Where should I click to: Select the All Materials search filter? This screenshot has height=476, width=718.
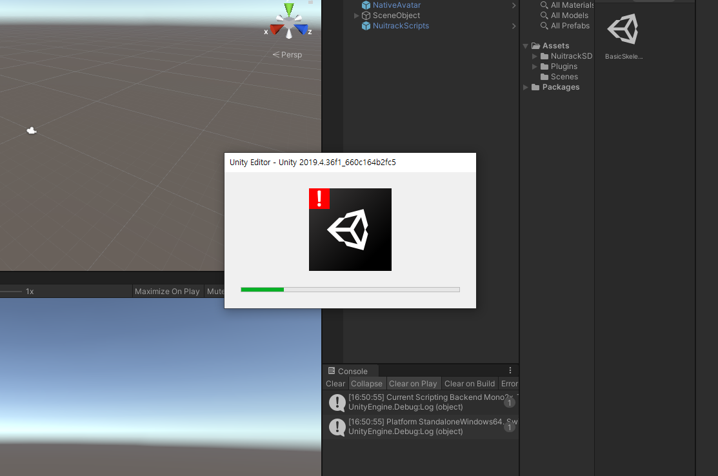572,5
